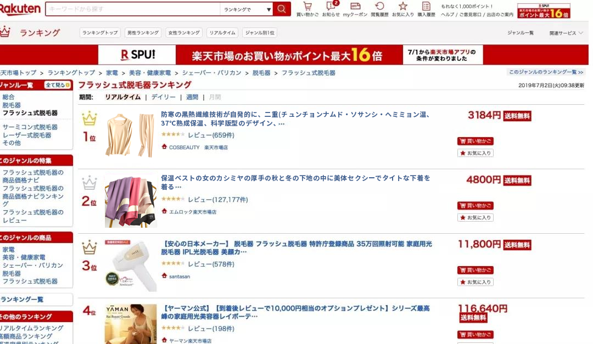Open 出店のご案内 link in header
This screenshot has width=593, height=344.
tap(500, 14)
